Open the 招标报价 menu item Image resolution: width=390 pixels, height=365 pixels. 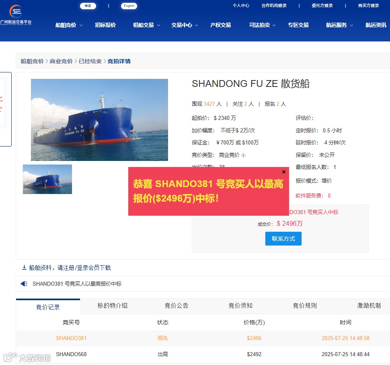click(x=105, y=25)
